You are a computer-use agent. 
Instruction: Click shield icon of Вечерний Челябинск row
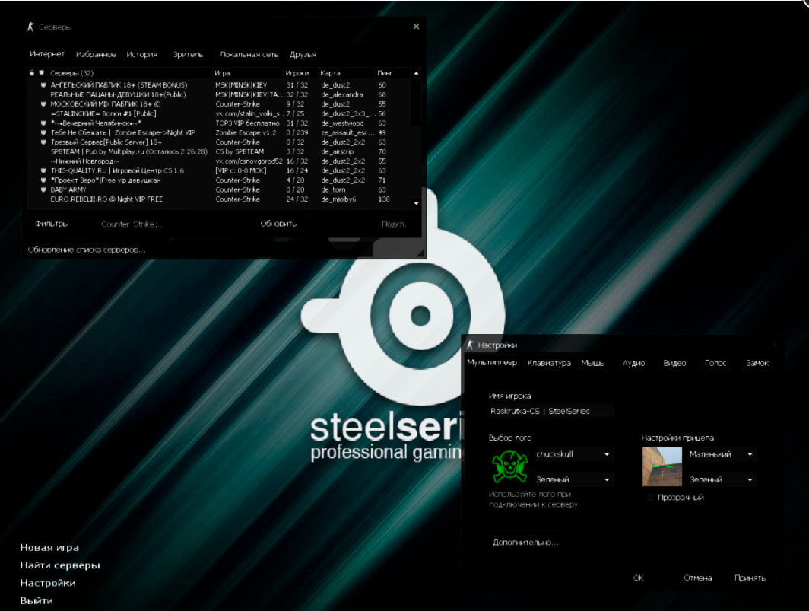click(43, 123)
